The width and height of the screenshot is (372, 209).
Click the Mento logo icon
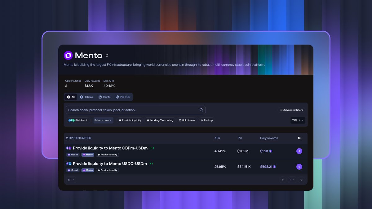pos(68,55)
